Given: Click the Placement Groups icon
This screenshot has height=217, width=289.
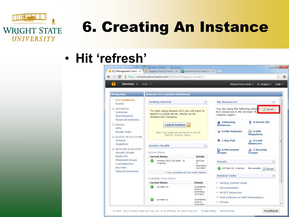Looking at the screenshot, I should [x=219, y=150].
